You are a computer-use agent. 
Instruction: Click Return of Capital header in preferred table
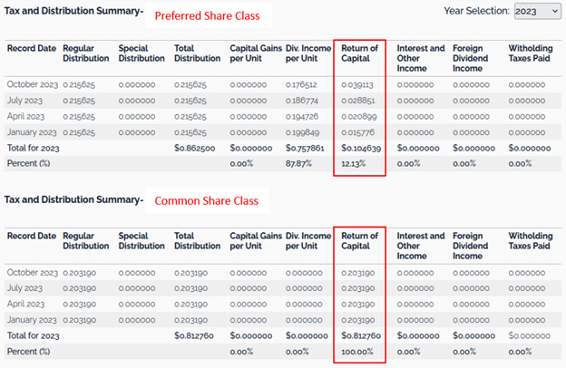359,53
